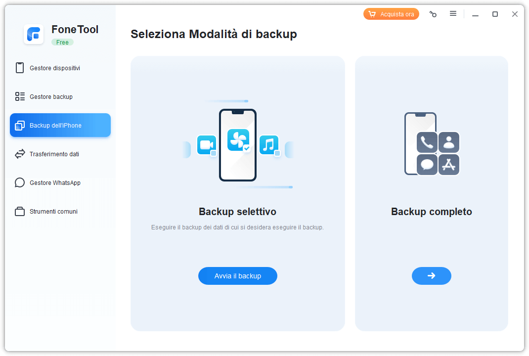Screen dimensions: 529x356
Task: Click the FoneTool logo icon
Action: (x=34, y=34)
